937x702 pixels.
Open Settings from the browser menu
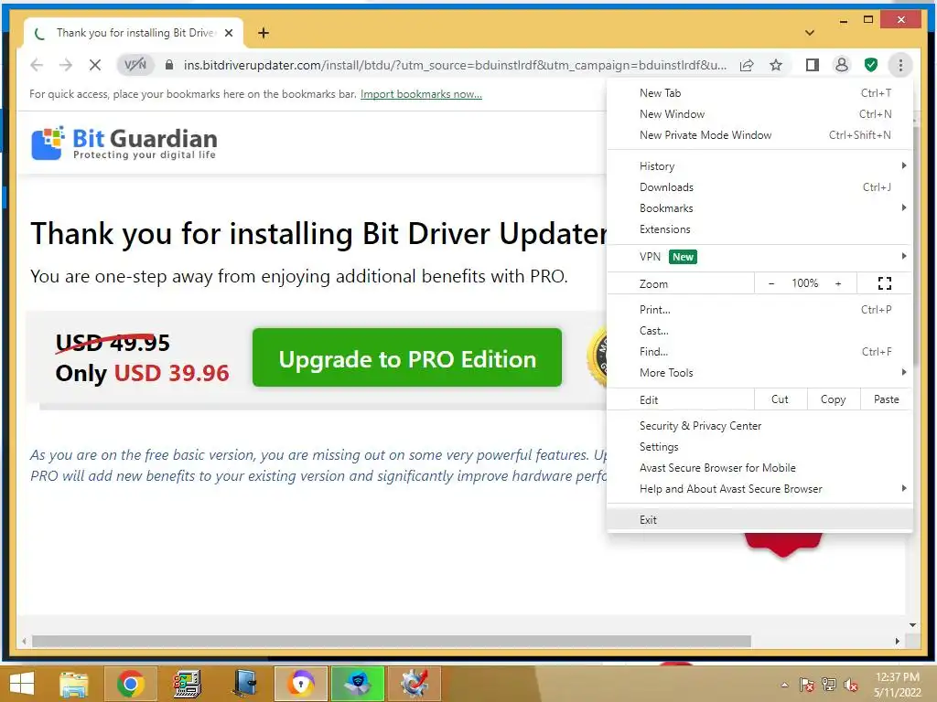pos(759,446)
